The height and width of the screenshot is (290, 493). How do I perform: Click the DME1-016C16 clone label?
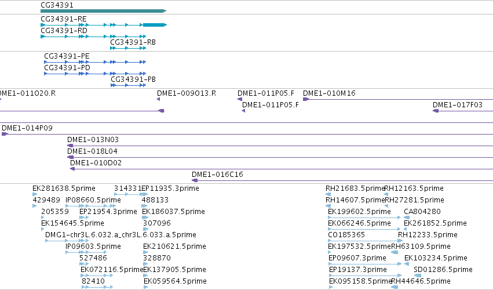(217, 175)
